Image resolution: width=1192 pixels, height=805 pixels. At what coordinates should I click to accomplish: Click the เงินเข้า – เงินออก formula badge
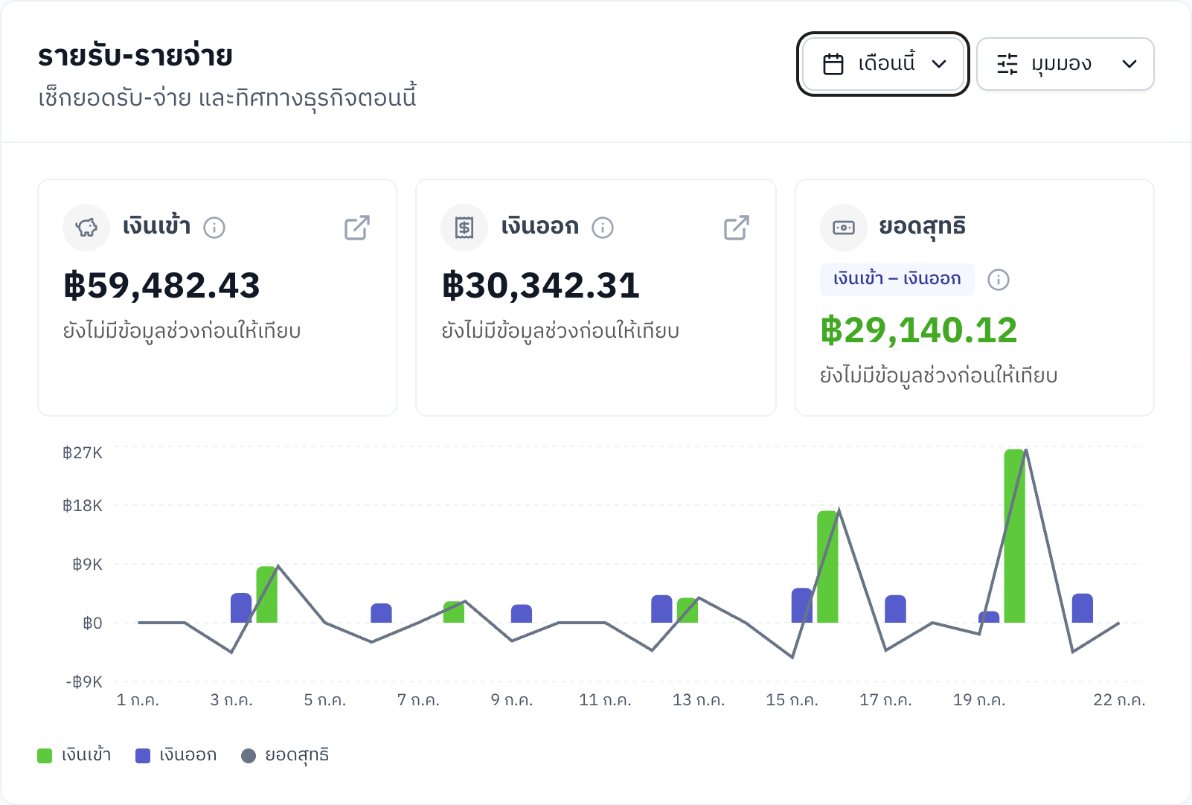pyautogui.click(x=897, y=280)
